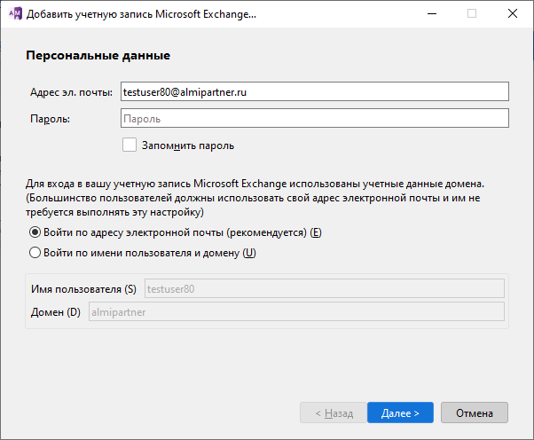
Task: Click the app icon in the title bar
Action: tap(15, 13)
